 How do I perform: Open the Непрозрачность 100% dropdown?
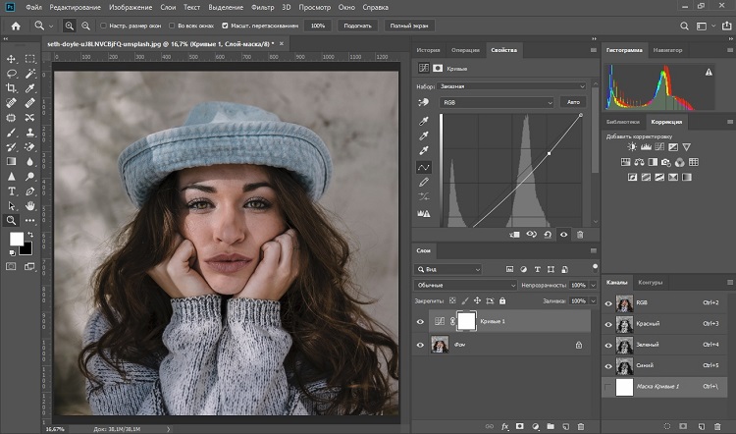point(593,285)
